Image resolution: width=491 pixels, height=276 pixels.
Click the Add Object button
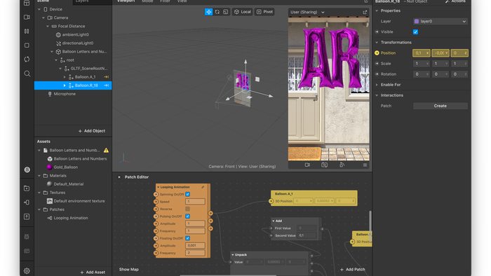[x=92, y=131]
